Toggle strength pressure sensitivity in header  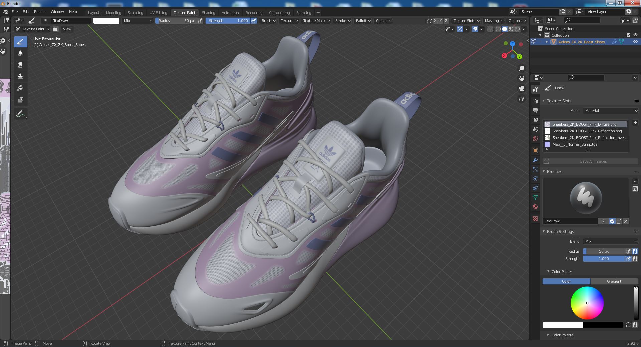tap(254, 21)
